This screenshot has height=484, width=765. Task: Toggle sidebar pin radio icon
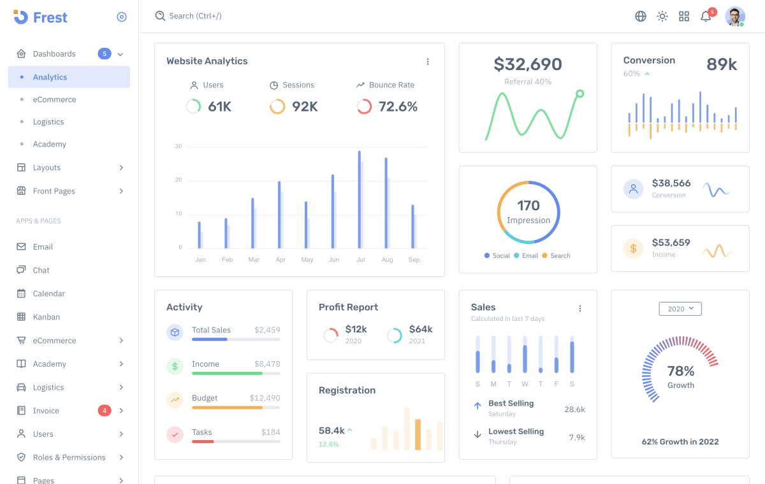point(122,17)
